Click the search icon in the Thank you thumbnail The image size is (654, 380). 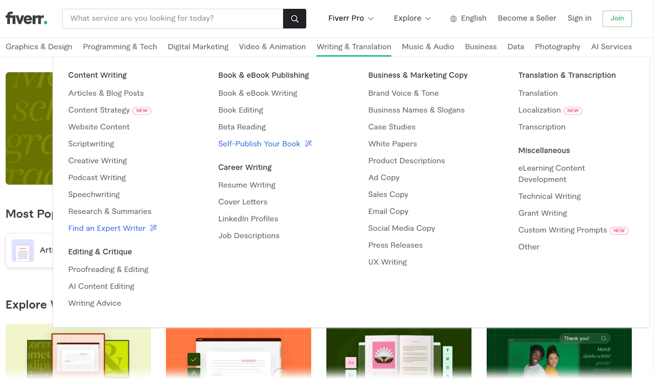coord(603,338)
